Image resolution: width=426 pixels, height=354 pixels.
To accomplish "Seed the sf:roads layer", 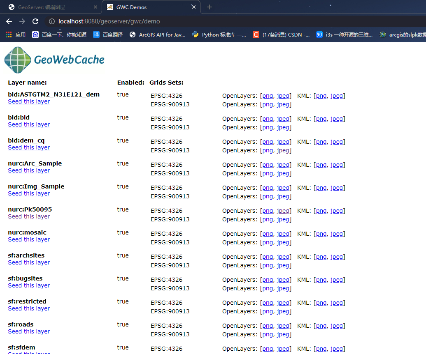I will [x=29, y=332].
